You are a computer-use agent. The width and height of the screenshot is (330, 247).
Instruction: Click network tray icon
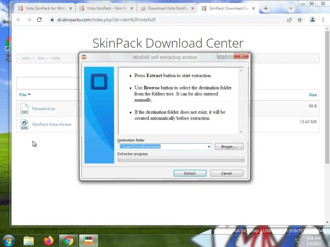[297, 241]
